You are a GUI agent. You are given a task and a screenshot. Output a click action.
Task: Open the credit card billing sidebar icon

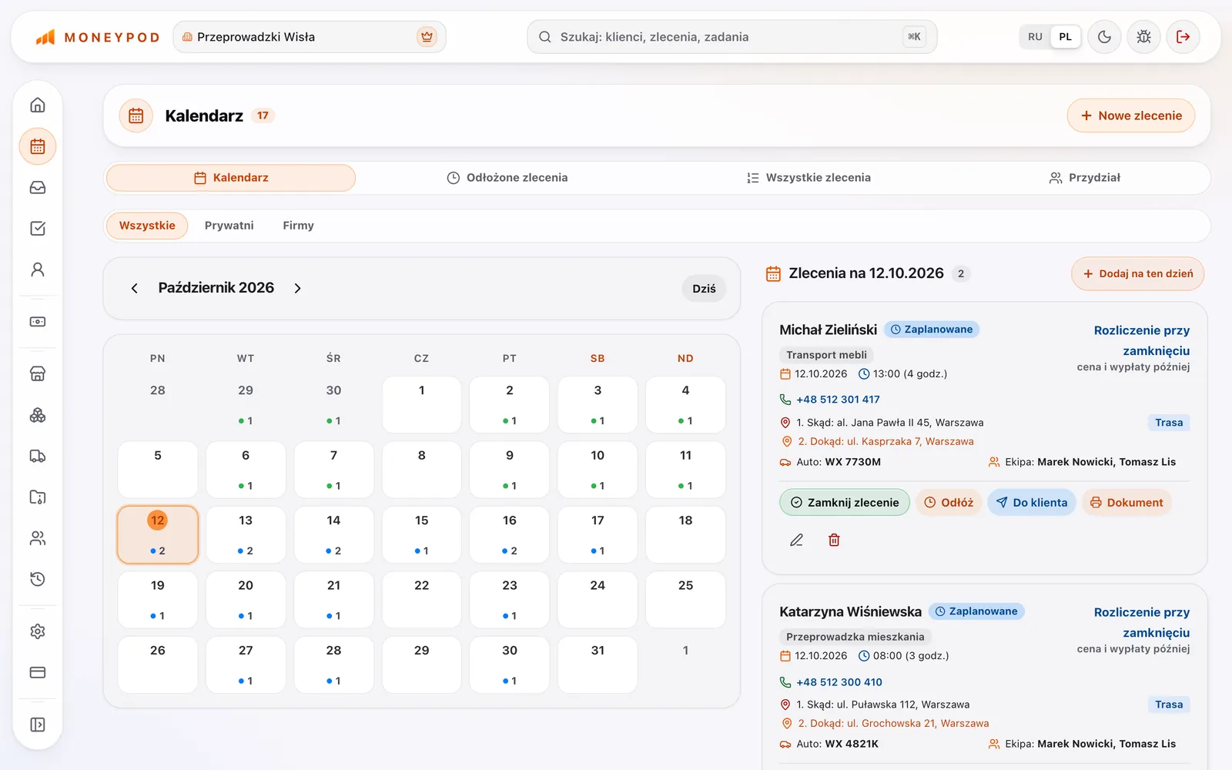[38, 672]
